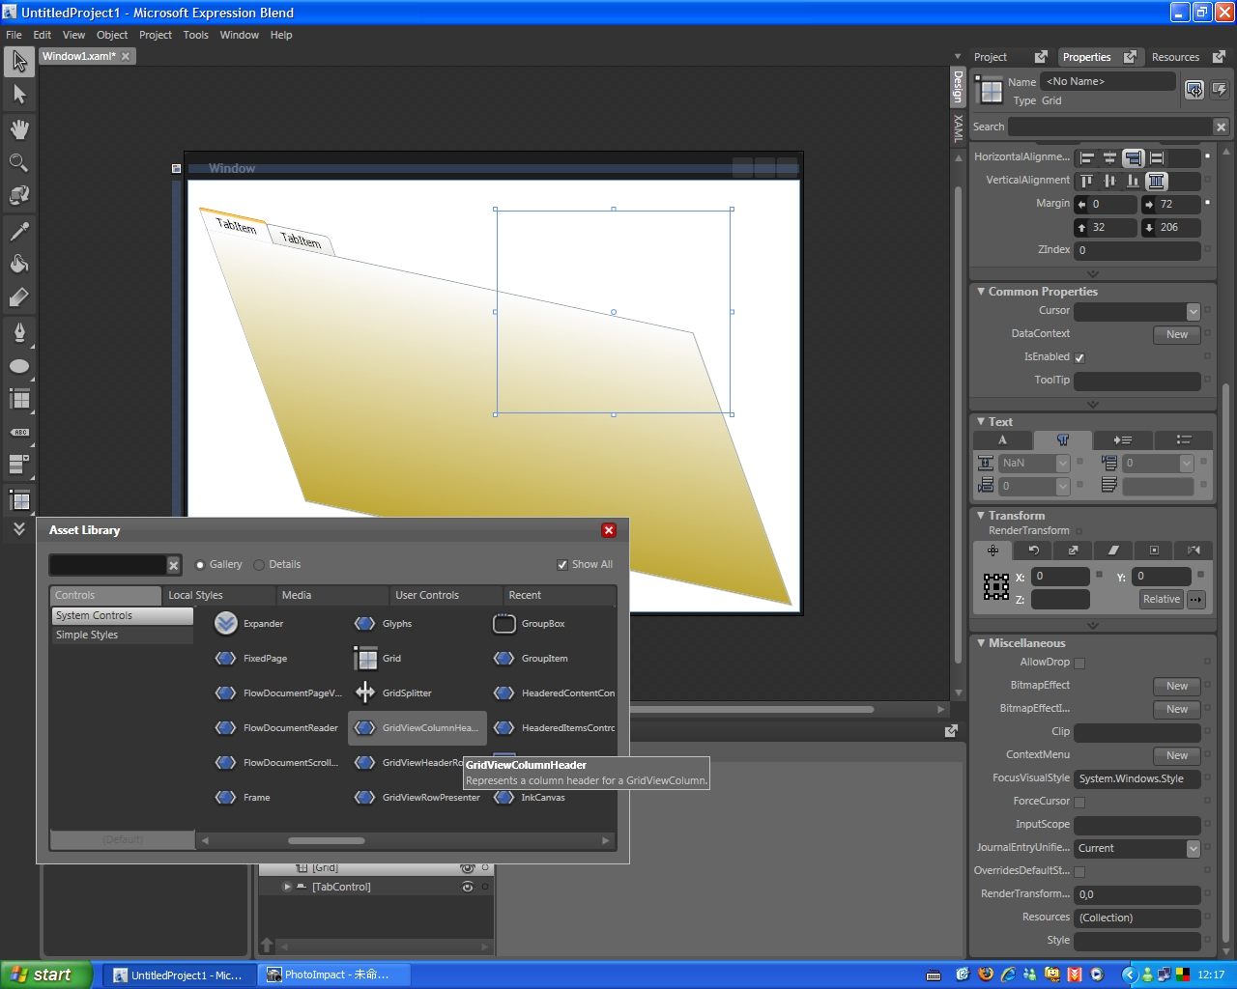Collapse the Transform section
Screen dimensions: 1237x989
click(981, 516)
